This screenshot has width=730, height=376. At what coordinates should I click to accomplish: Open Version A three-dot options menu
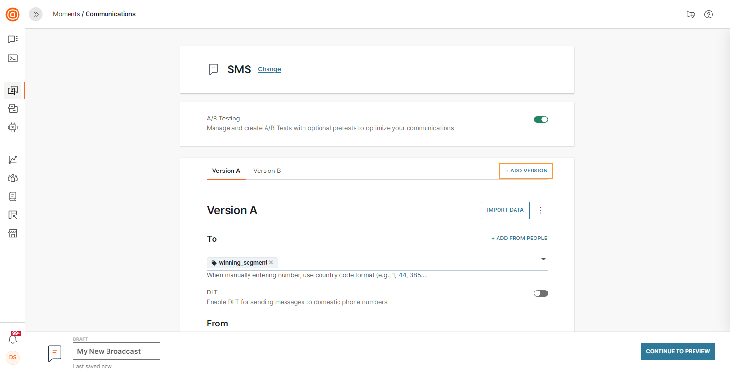541,210
